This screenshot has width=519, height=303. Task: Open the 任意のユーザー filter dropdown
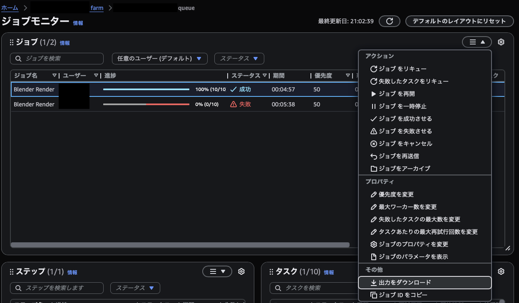pyautogui.click(x=159, y=58)
